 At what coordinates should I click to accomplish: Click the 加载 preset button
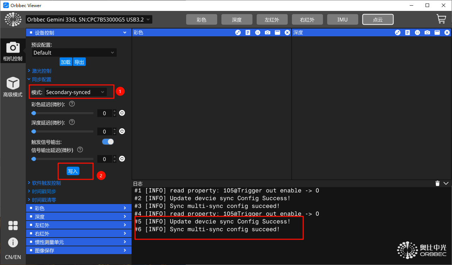tap(66, 62)
